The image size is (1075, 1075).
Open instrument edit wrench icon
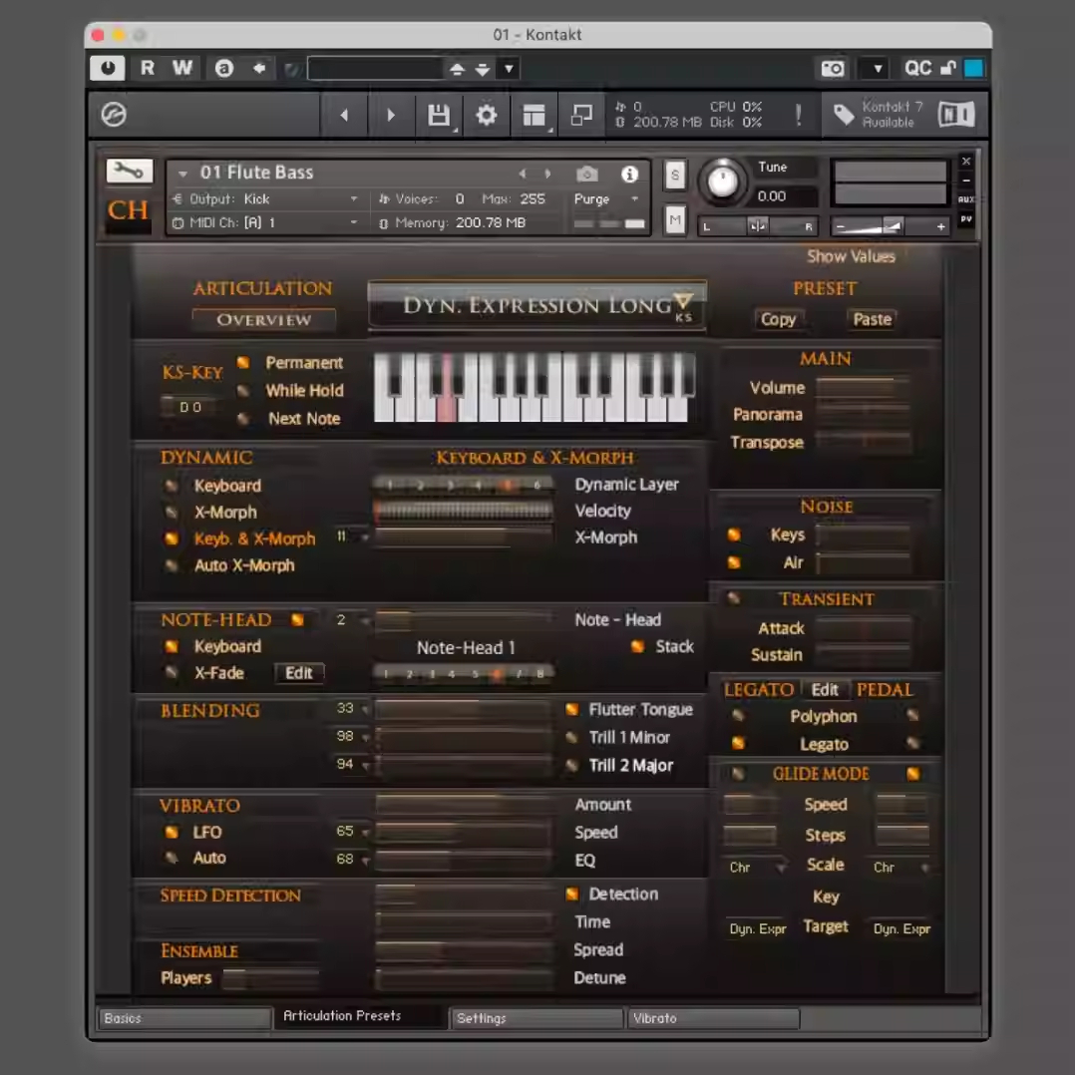click(x=129, y=171)
